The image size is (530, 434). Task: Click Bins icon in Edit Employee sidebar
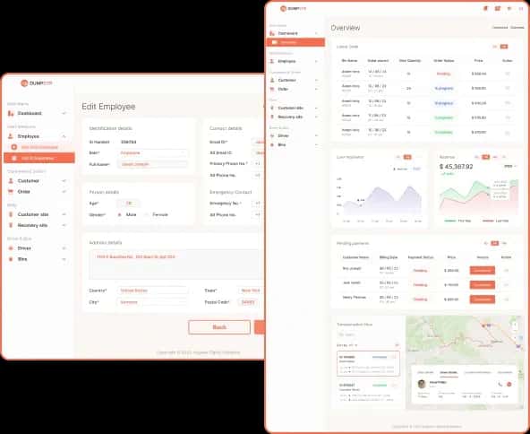coord(11,259)
